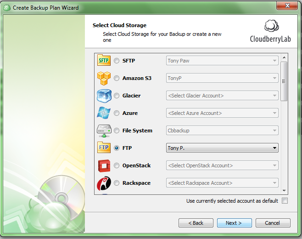The height and width of the screenshot is (239, 302).
Task: Click the Rackspace logo icon
Action: (104, 183)
